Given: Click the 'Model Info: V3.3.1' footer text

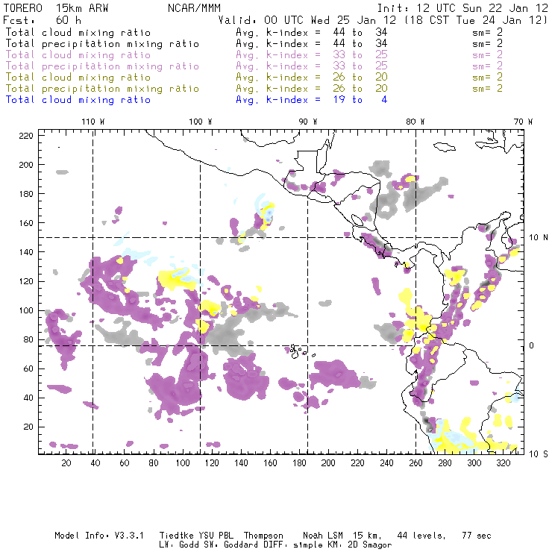Looking at the screenshot, I should tap(99, 536).
